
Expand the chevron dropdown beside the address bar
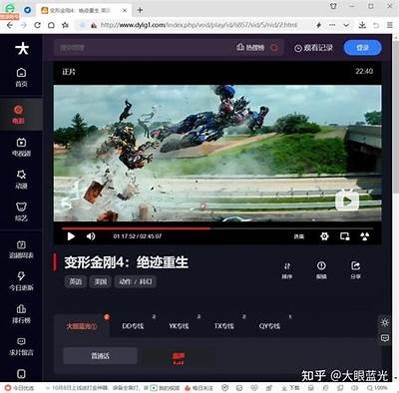[346, 25]
